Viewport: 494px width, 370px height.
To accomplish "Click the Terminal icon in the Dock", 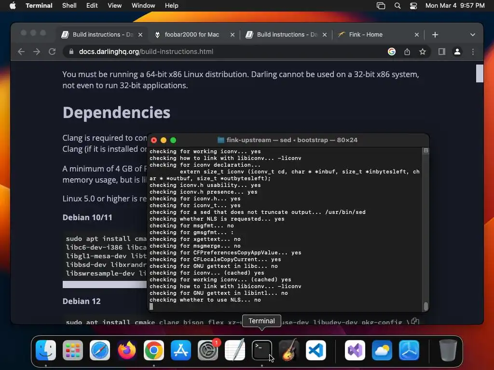I will [262, 350].
